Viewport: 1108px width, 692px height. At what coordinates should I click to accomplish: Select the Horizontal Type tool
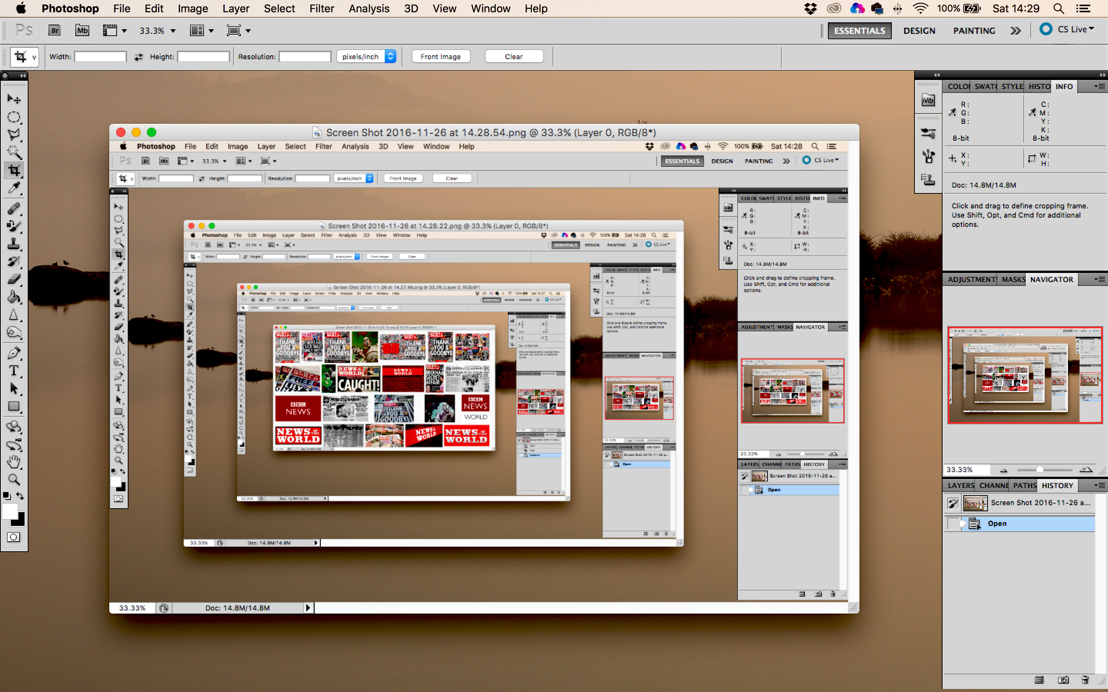tap(14, 371)
